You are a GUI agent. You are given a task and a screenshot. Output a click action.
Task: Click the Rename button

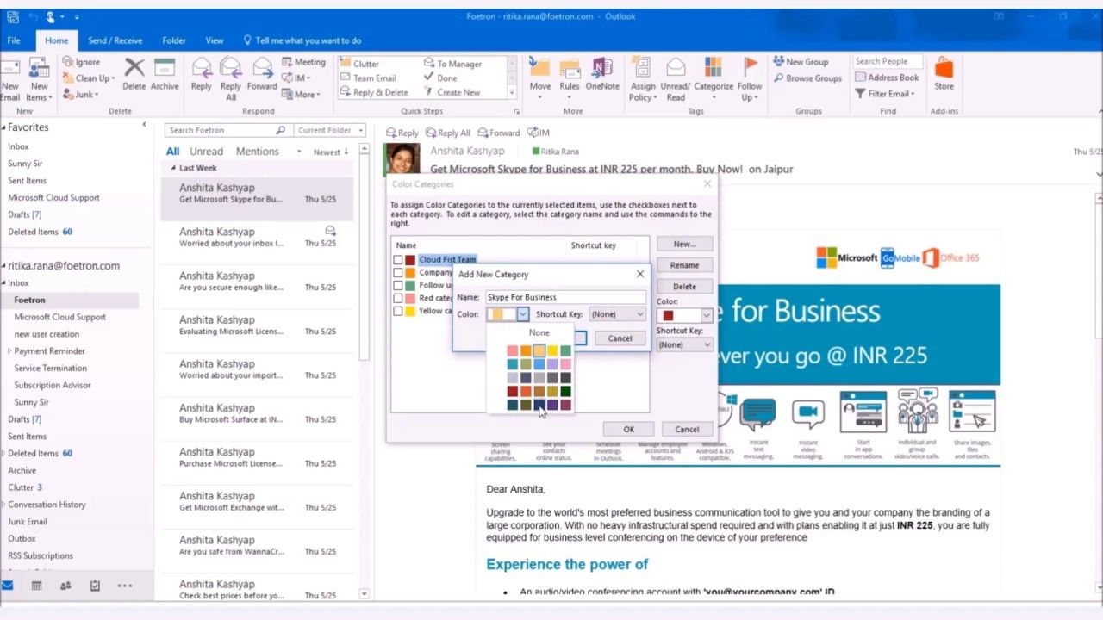coord(685,265)
